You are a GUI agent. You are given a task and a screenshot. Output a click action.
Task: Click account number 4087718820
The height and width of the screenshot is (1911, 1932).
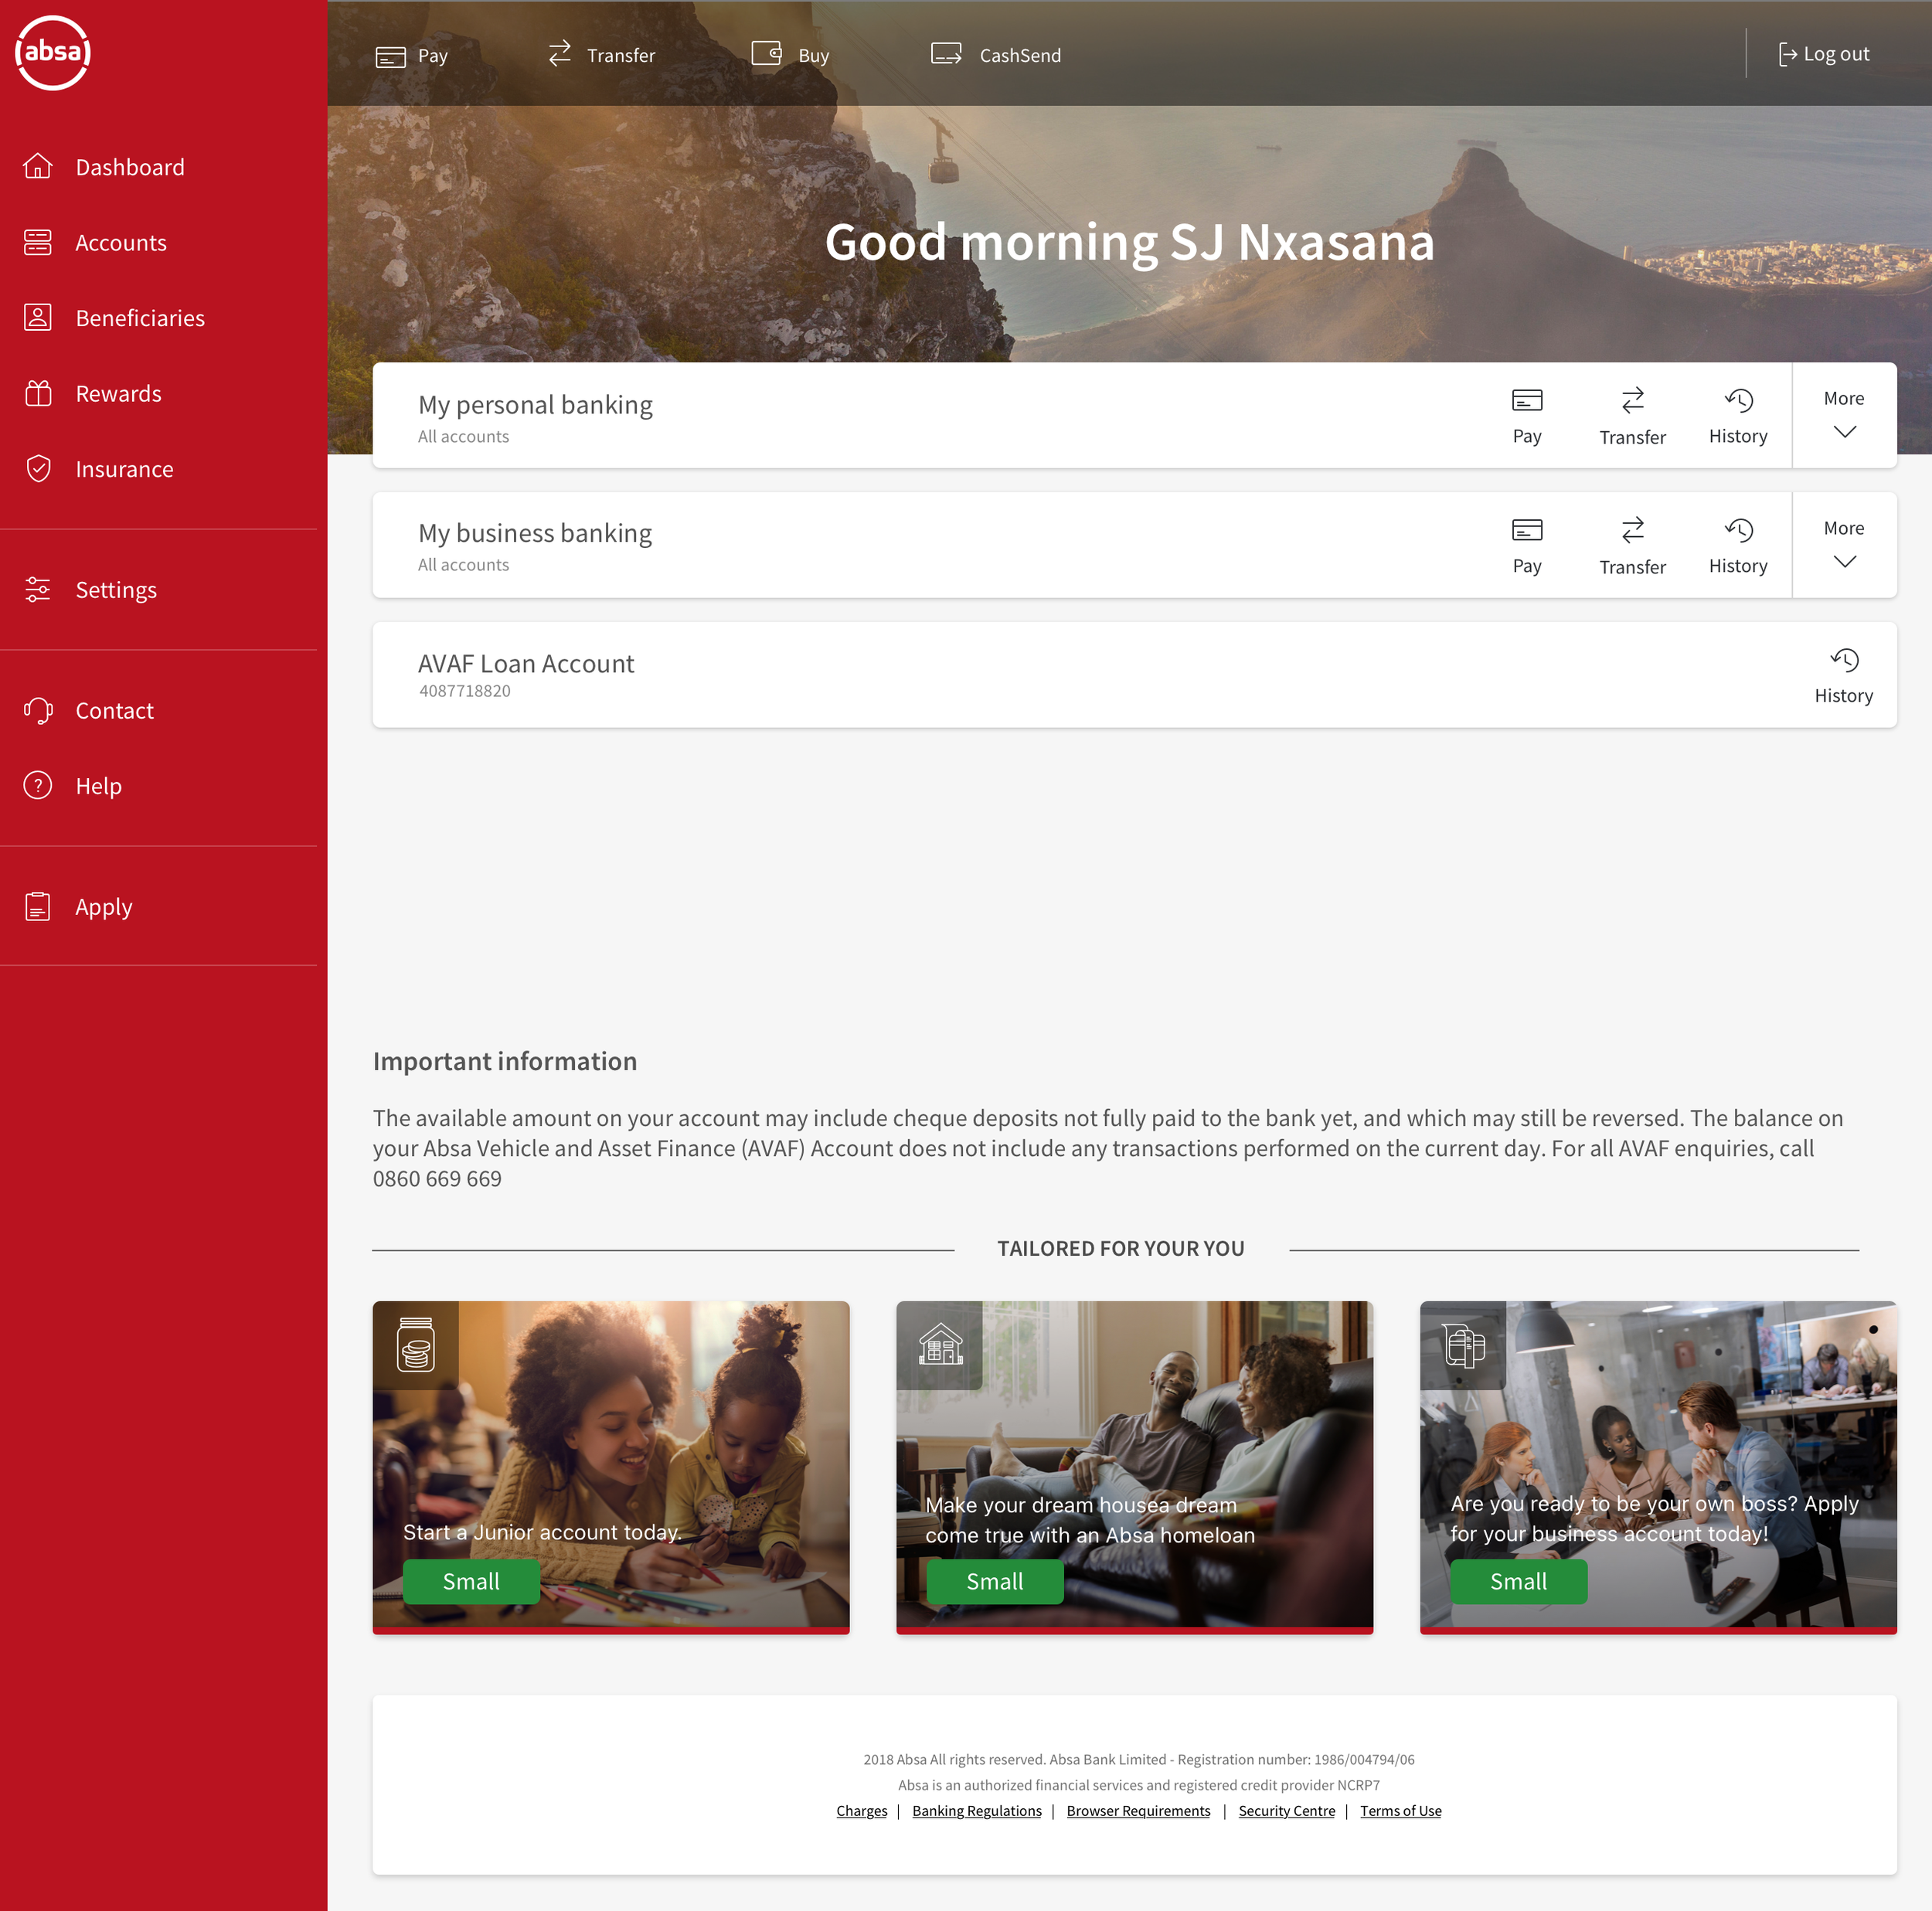pyautogui.click(x=465, y=691)
